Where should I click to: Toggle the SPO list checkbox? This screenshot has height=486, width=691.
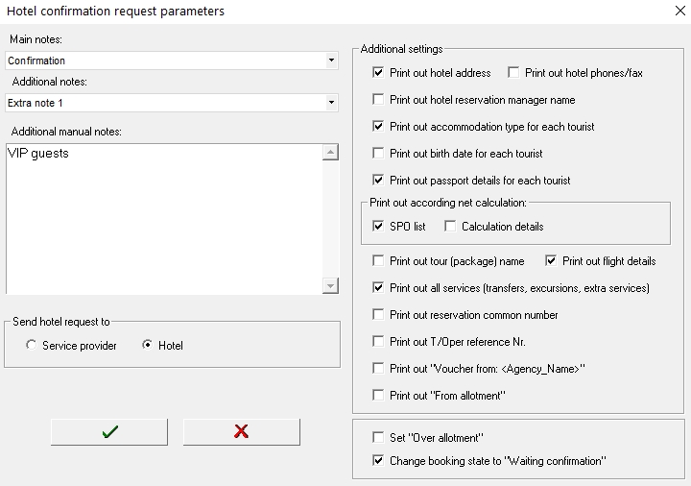click(378, 227)
